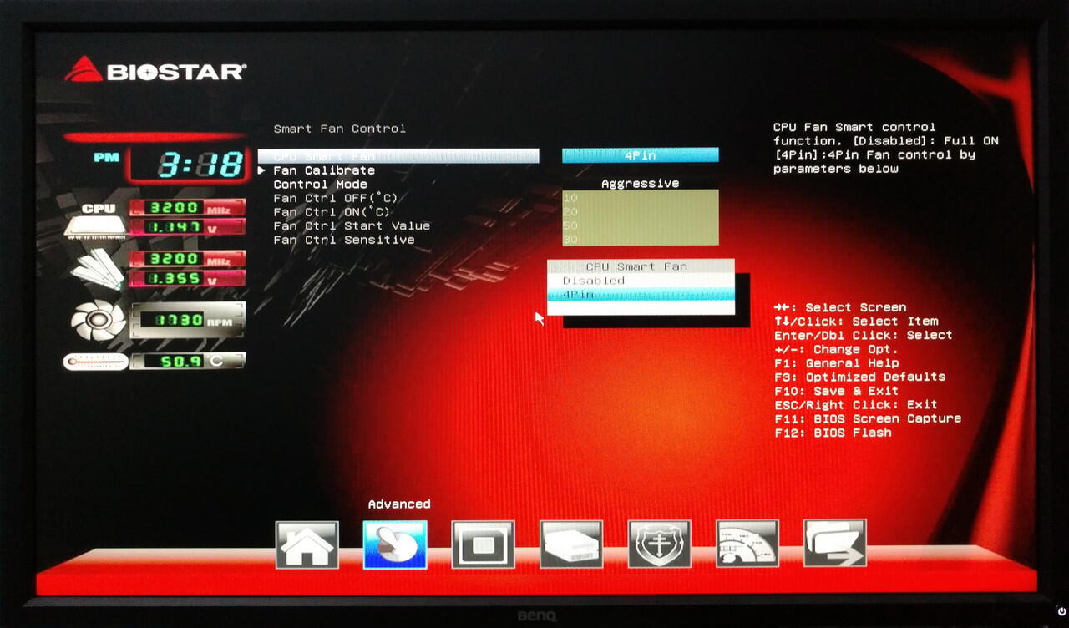The height and width of the screenshot is (628, 1069).
Task: Click the memory modules icon
Action: pos(98,269)
